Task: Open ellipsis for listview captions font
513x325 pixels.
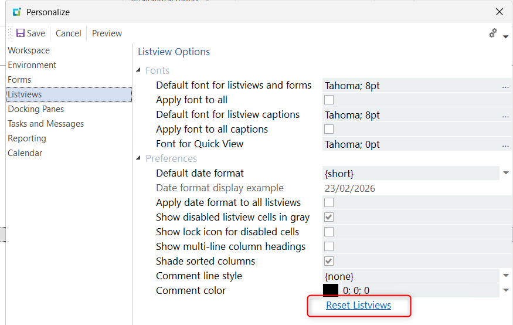Action: 505,116
